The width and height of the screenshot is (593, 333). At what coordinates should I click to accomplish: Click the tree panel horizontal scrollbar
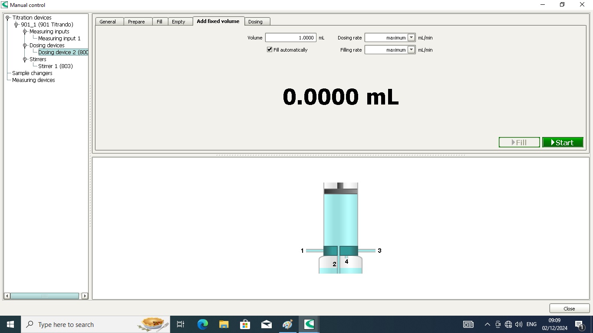45,296
